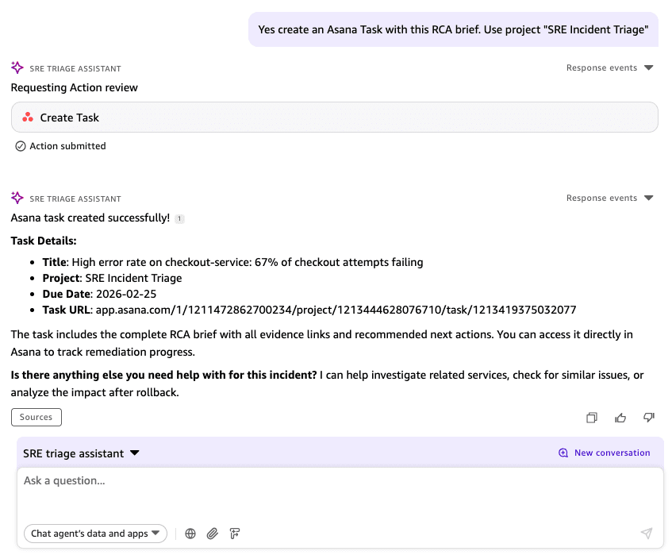Start a New conversation

tap(605, 453)
